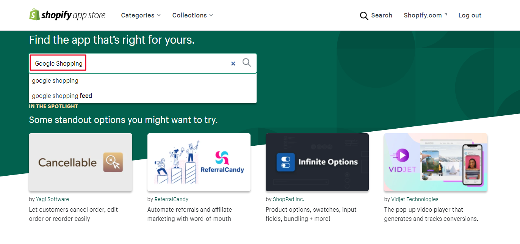Clear the search box with the X

233,63
